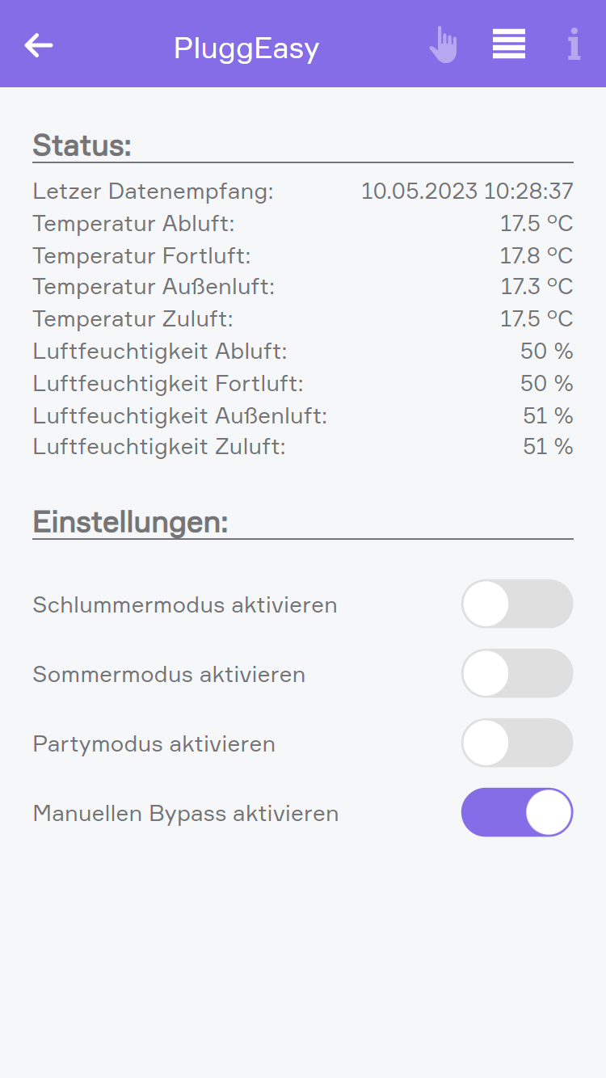This screenshot has height=1078, width=606.
Task: Select the Letzer Datenempfang timestamp value
Action: point(467,192)
